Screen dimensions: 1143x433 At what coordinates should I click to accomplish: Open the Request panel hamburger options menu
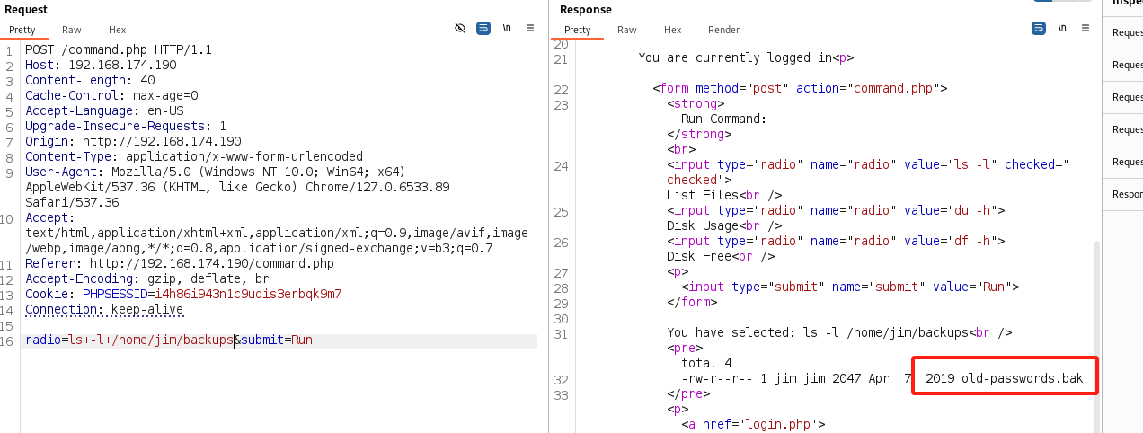530,29
